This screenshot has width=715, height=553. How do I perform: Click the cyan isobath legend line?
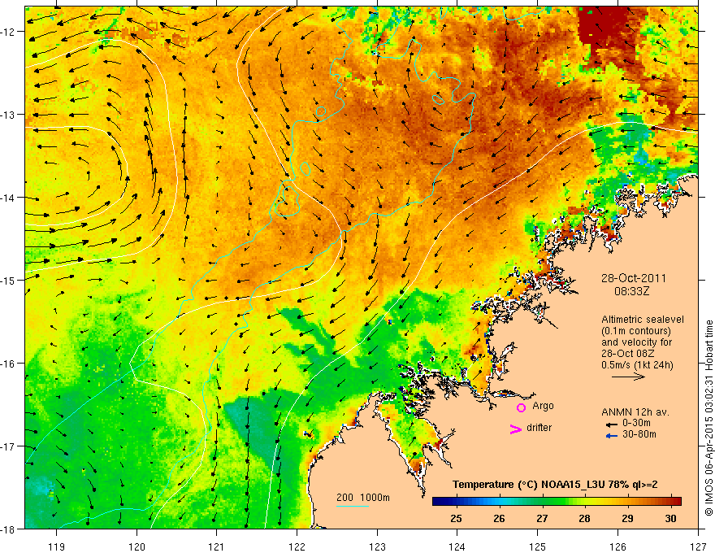(x=353, y=506)
